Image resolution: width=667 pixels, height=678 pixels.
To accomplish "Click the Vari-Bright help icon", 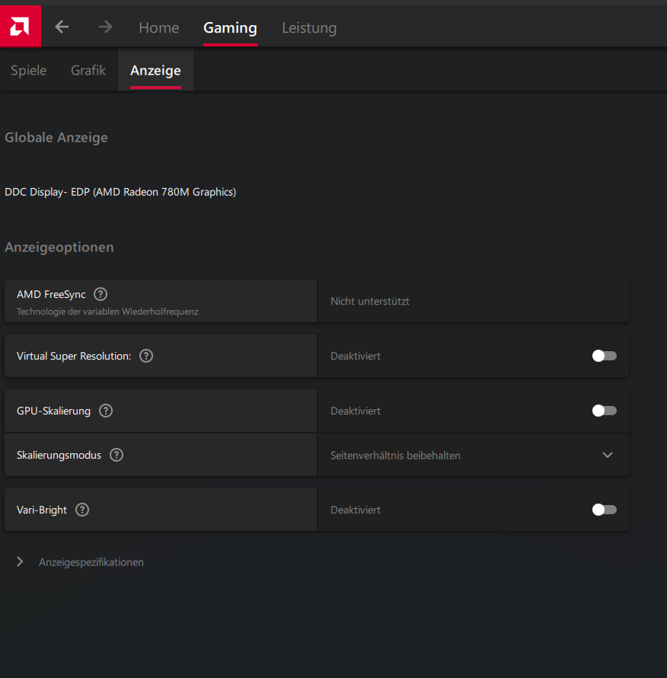I will click(82, 510).
